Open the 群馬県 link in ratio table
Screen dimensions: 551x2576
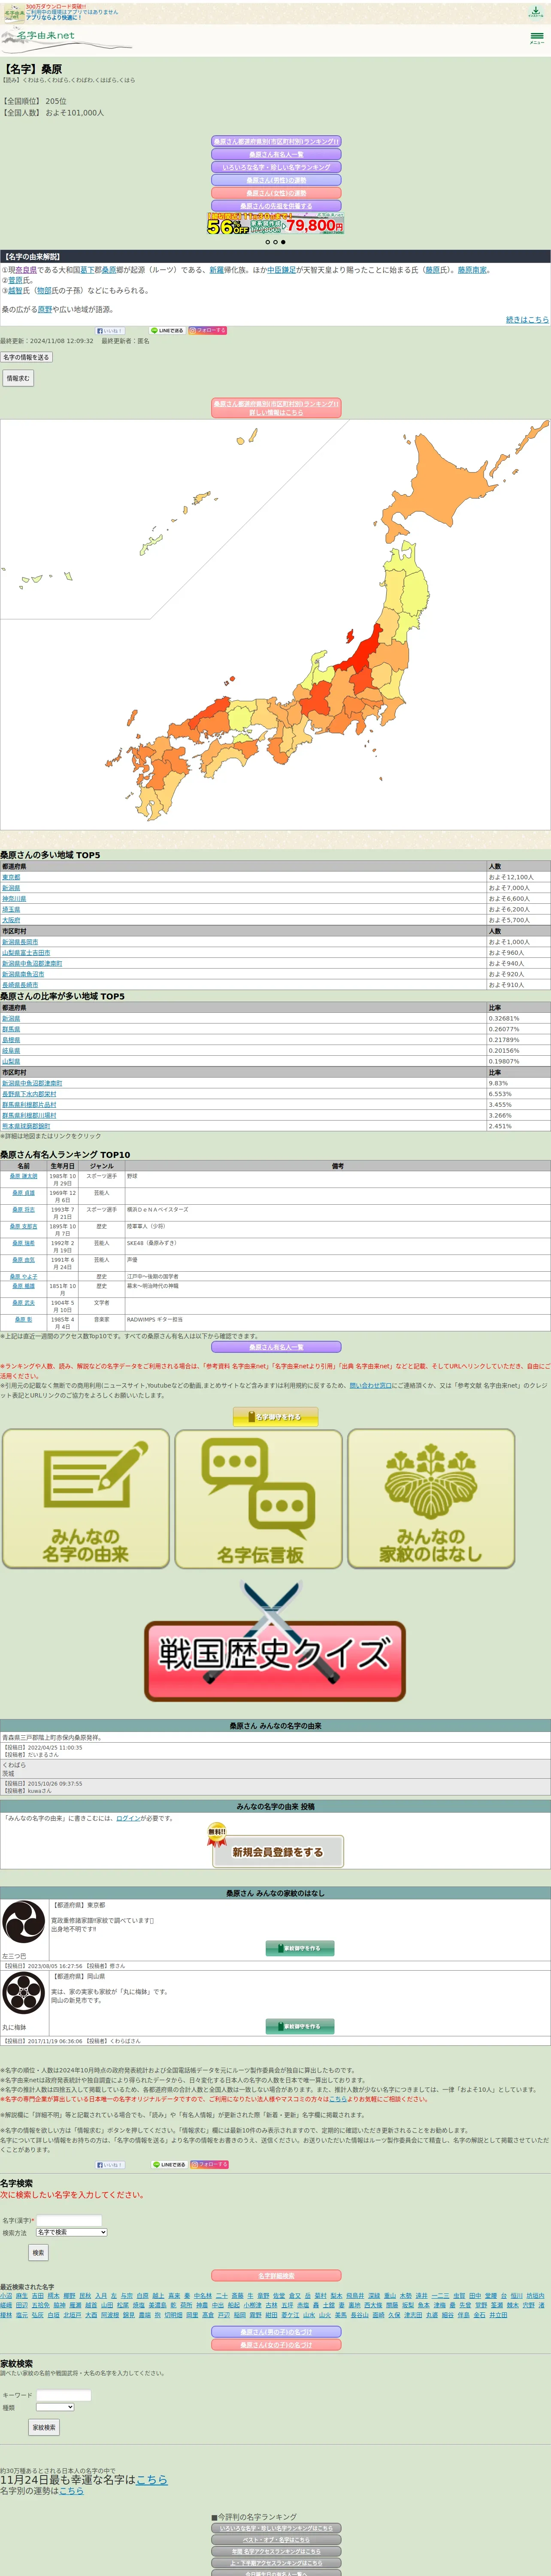11,1029
